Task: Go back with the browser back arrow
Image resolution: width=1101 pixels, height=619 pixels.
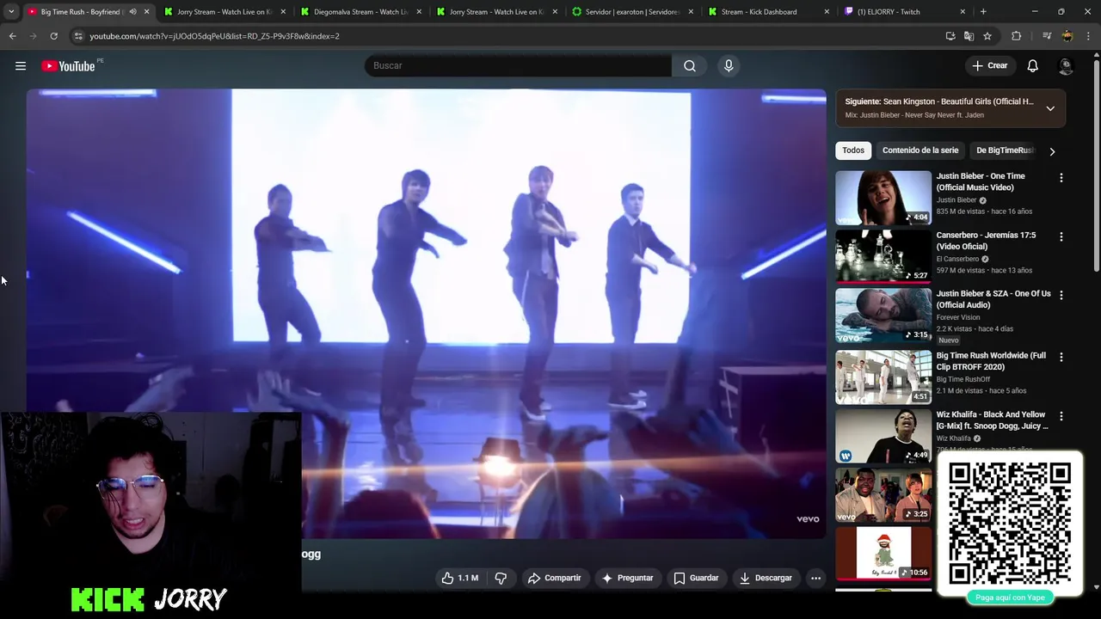Action: pyautogui.click(x=13, y=36)
